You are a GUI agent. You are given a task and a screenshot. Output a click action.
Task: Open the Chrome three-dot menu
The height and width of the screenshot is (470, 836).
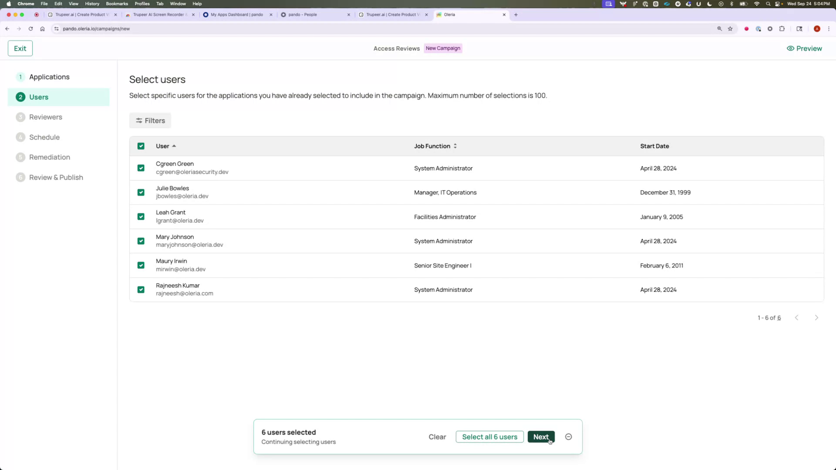tap(829, 29)
